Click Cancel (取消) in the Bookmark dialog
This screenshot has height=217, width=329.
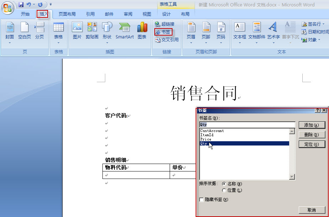pyautogui.click(x=312, y=210)
